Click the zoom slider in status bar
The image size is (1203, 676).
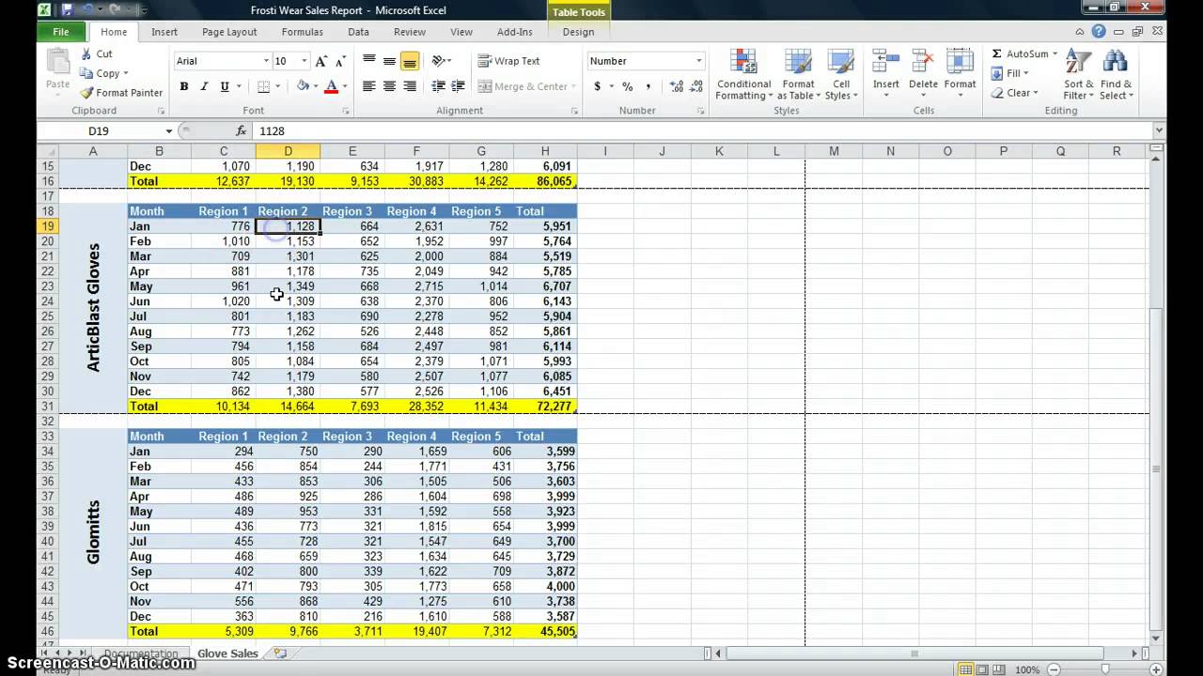coord(1105,669)
